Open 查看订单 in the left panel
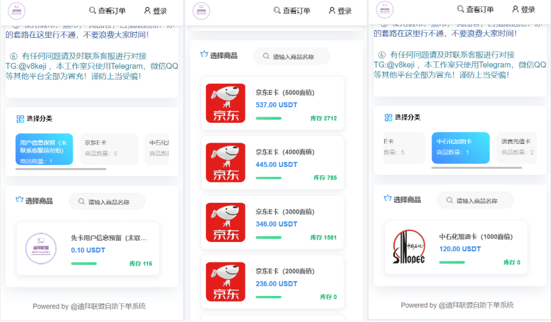 107,11
